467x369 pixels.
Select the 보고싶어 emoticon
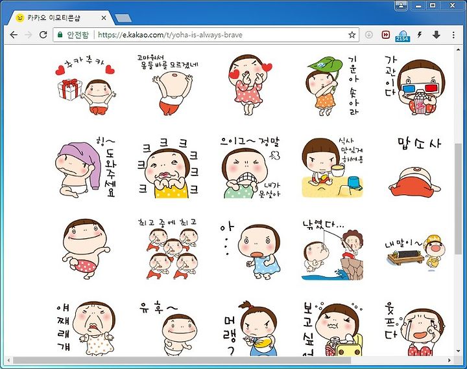pyautogui.click(x=333, y=329)
